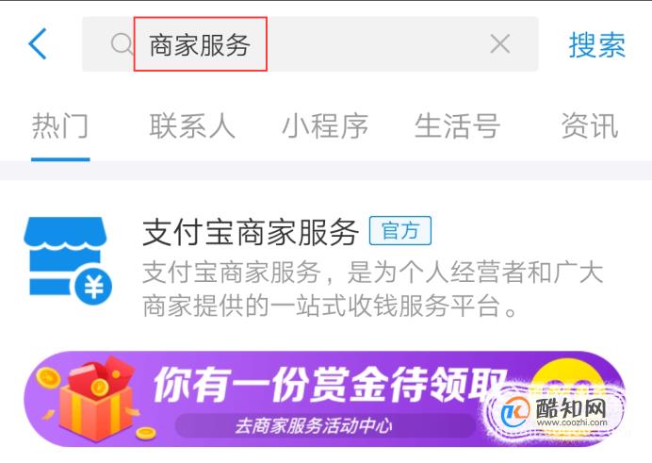The height and width of the screenshot is (463, 652).
Task: Tap the blue 搜索 button
Action: (x=596, y=45)
